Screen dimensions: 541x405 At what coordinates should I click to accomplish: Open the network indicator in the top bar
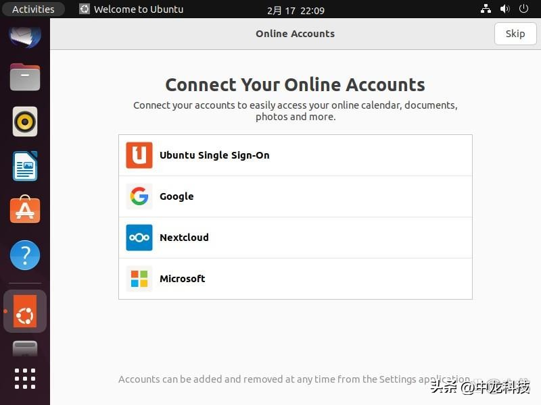tap(486, 9)
